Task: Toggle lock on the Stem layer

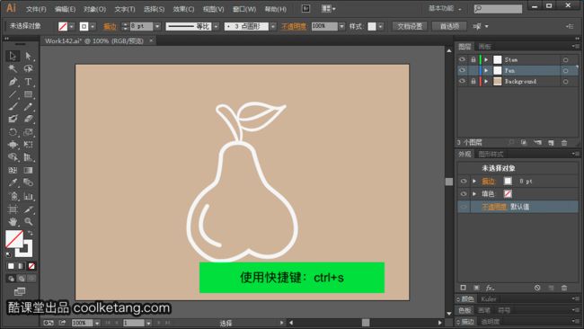Action: [473, 59]
